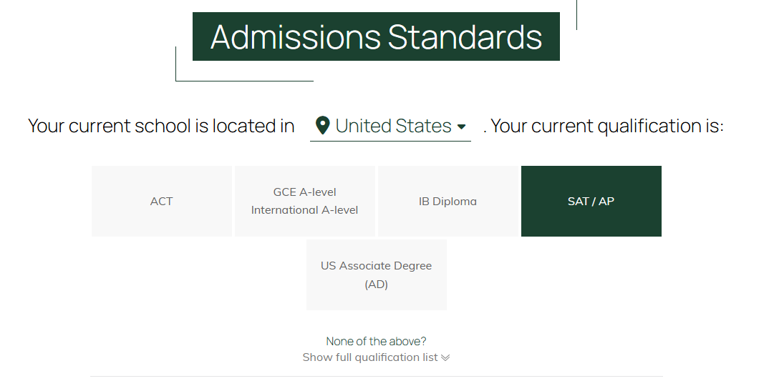Show full qualification list
Viewport: 769px width, 386px height.
click(x=370, y=357)
